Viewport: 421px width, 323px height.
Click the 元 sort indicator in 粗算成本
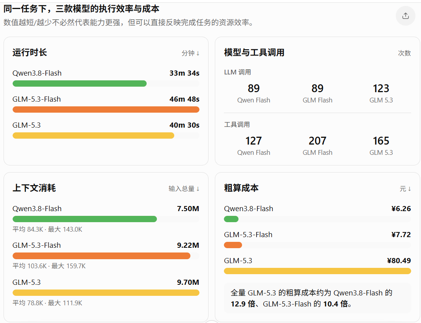tap(405, 189)
